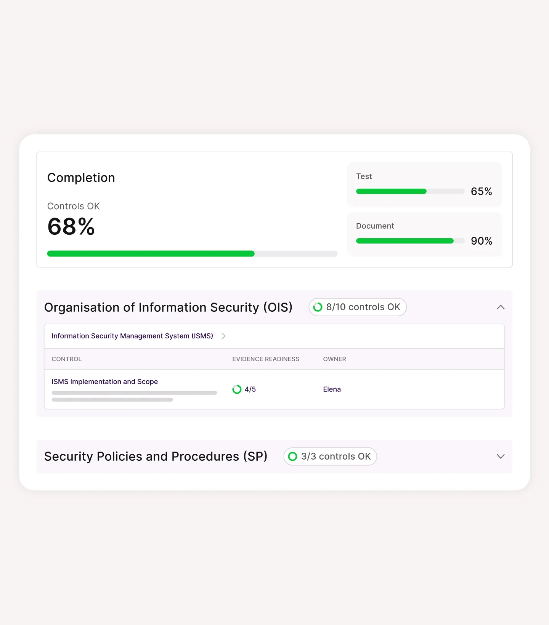Click the Test progress bar
The image size is (549, 625).
point(410,191)
